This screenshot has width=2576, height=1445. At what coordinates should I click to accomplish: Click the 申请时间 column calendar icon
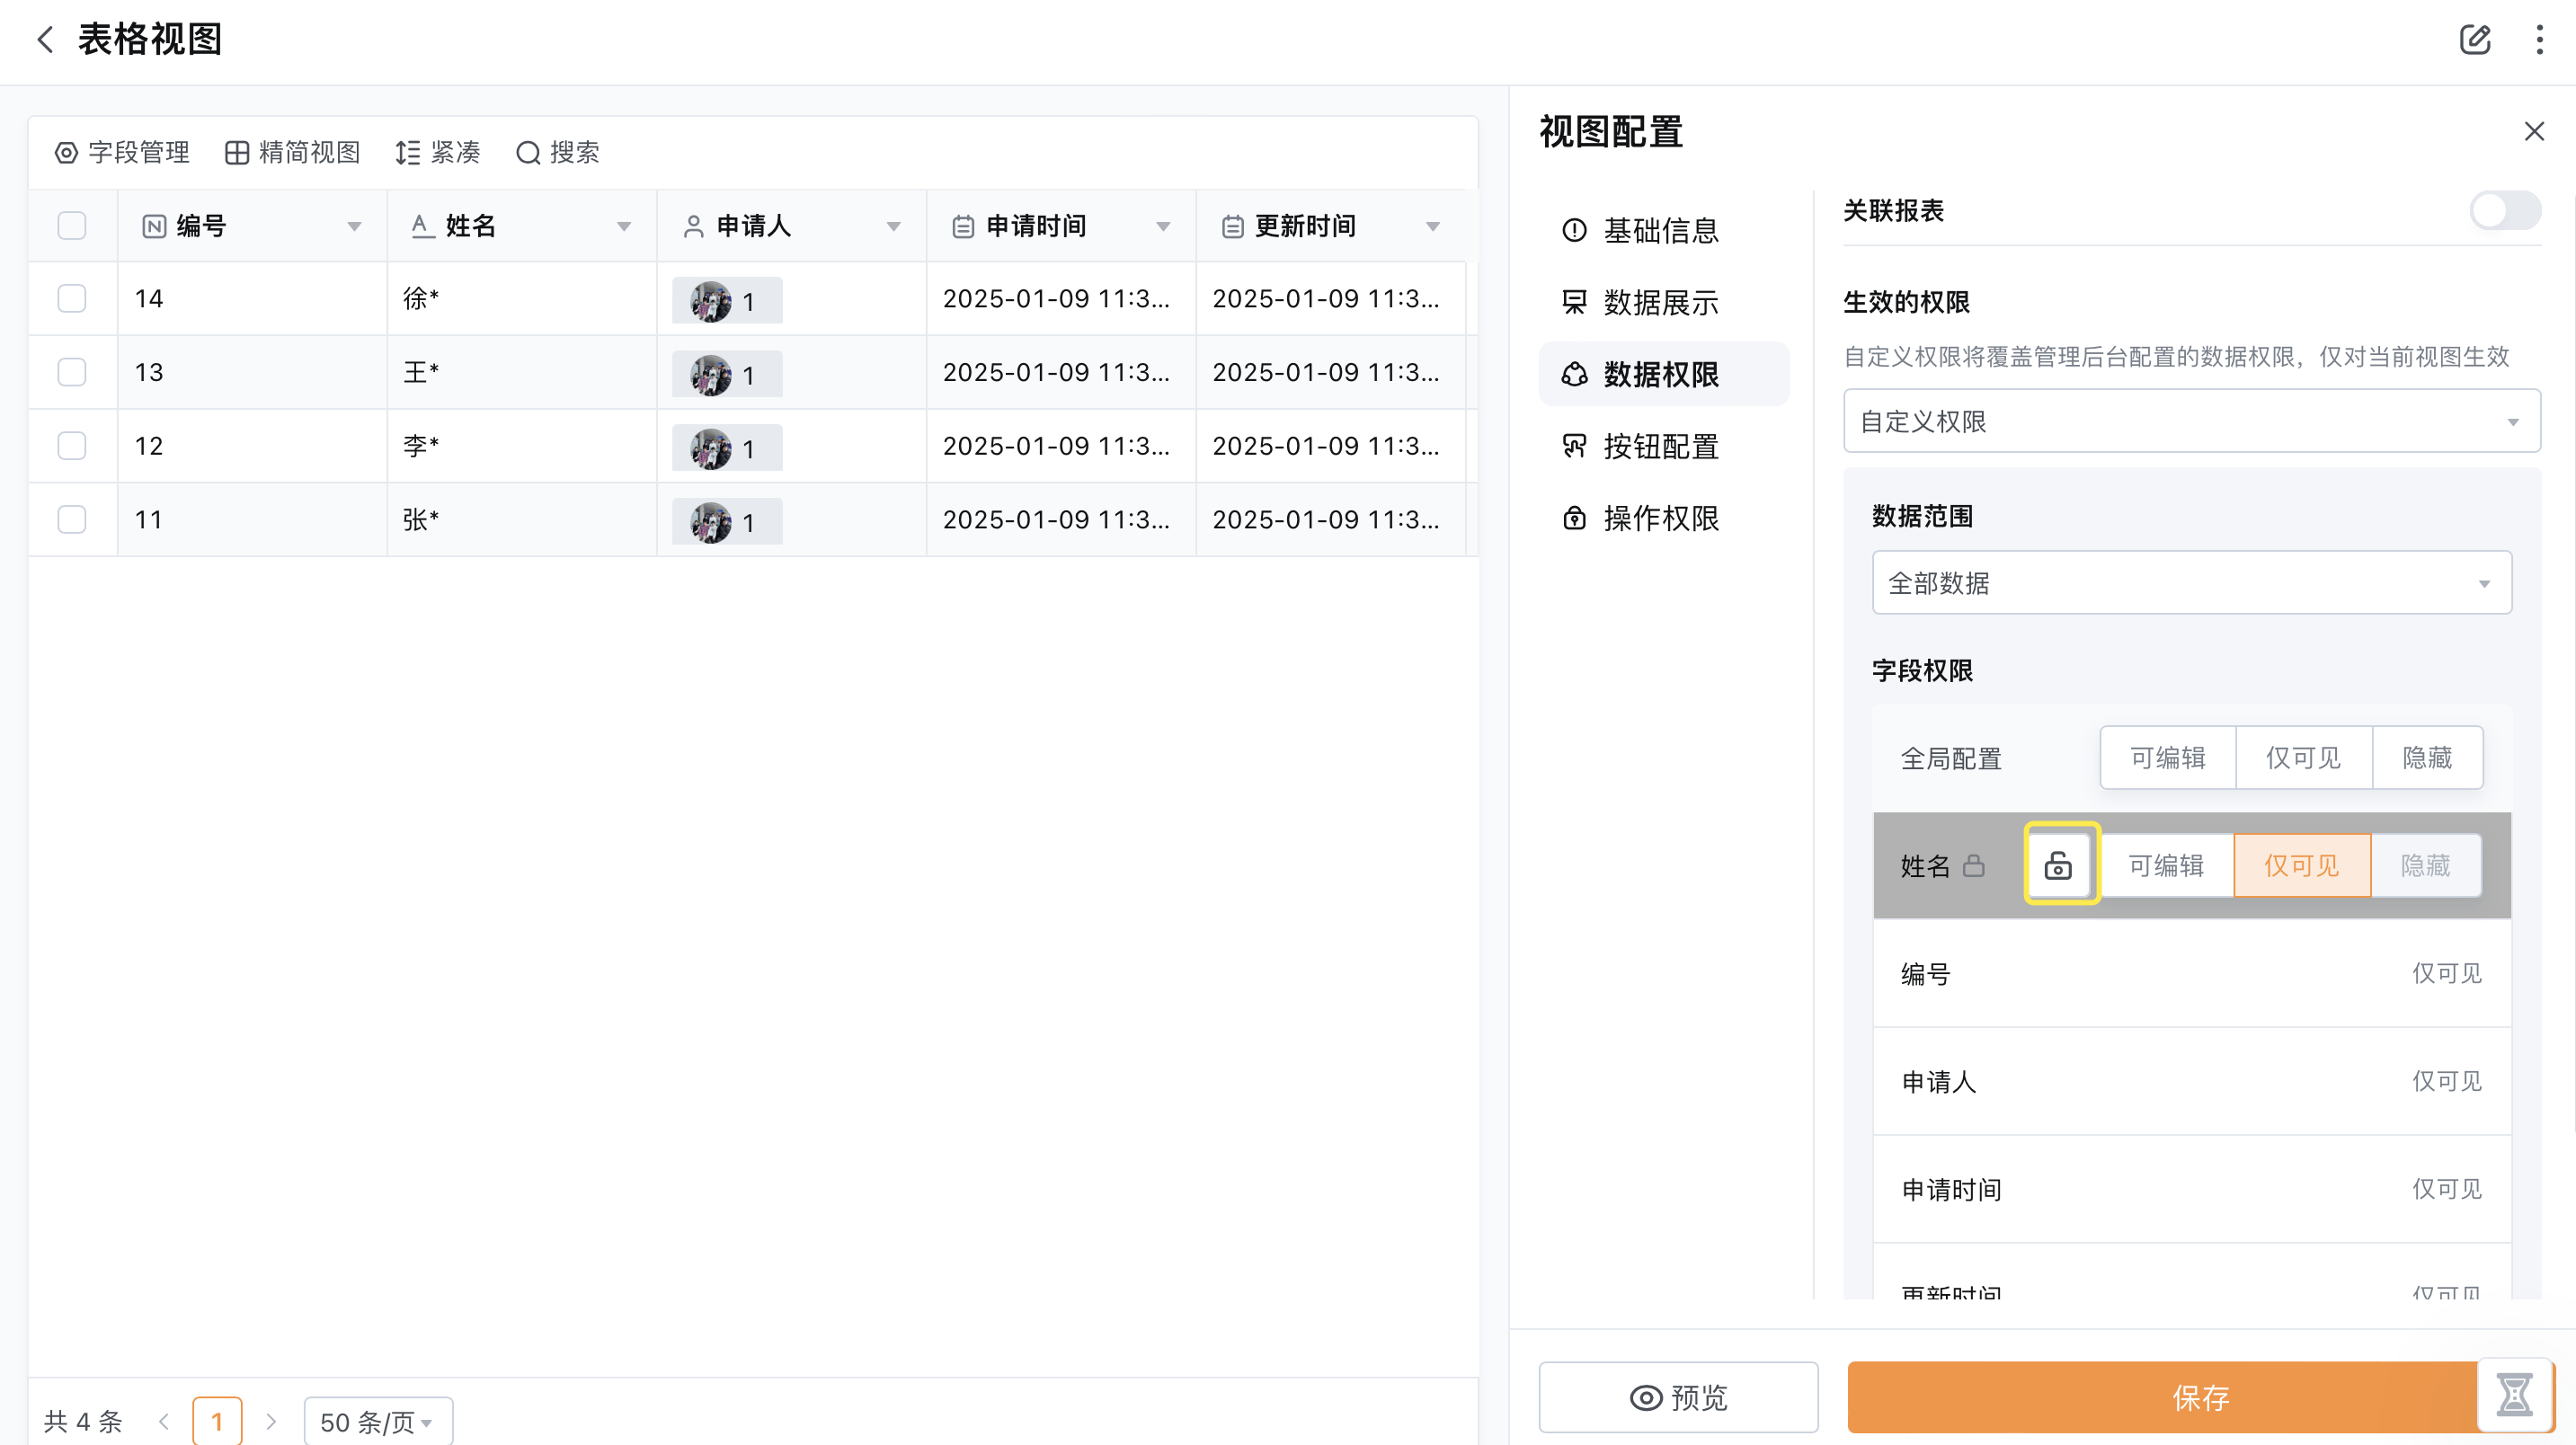coord(962,227)
